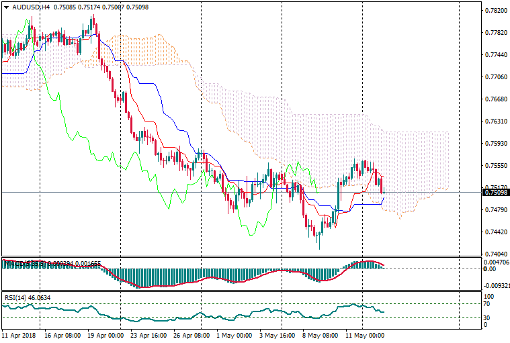Click the oscillator -0.009321 scale value

[497, 285]
